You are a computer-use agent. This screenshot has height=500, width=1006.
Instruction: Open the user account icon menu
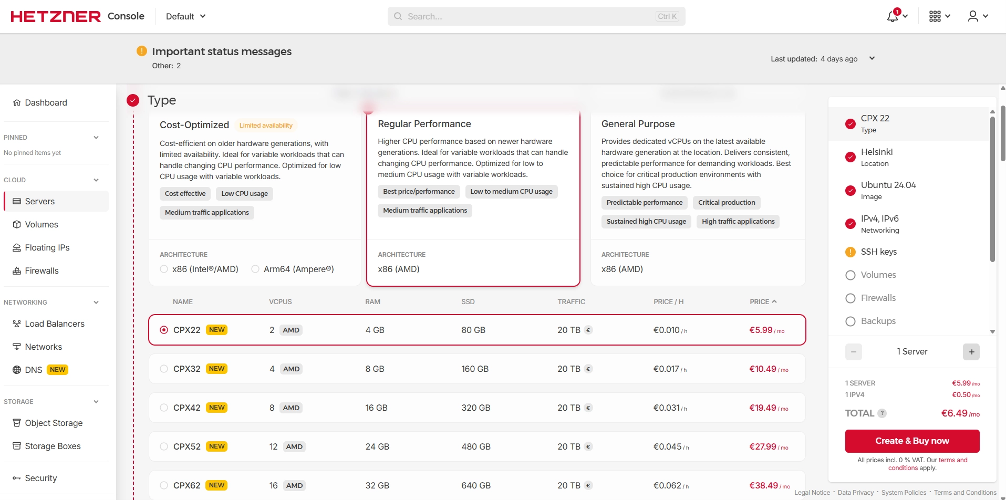point(973,16)
